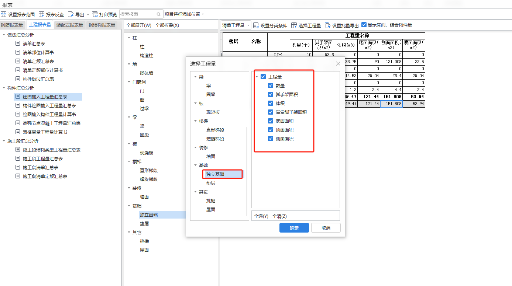Click the document icon beside 清单定额汇总表
The width and height of the screenshot is (512, 286).
[18, 61]
